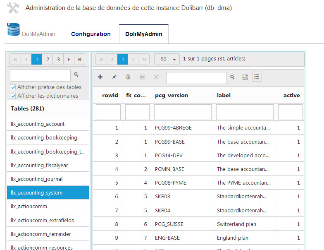Click the delete record trash icon
The width and height of the screenshot is (324, 250).
point(128,77)
